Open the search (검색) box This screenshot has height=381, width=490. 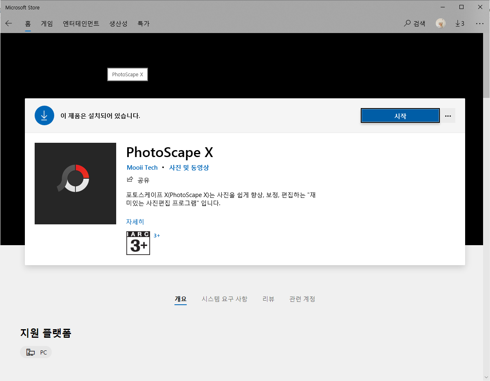(x=415, y=24)
